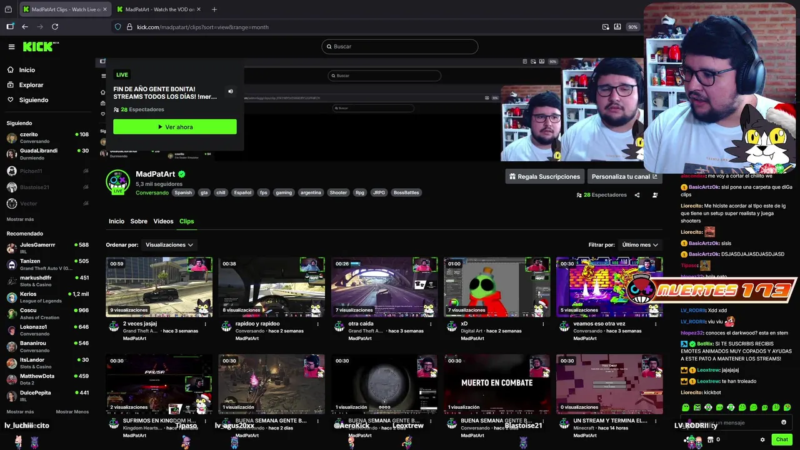
Task: Open the Kick hamburger sidebar menu
Action: coord(11,47)
